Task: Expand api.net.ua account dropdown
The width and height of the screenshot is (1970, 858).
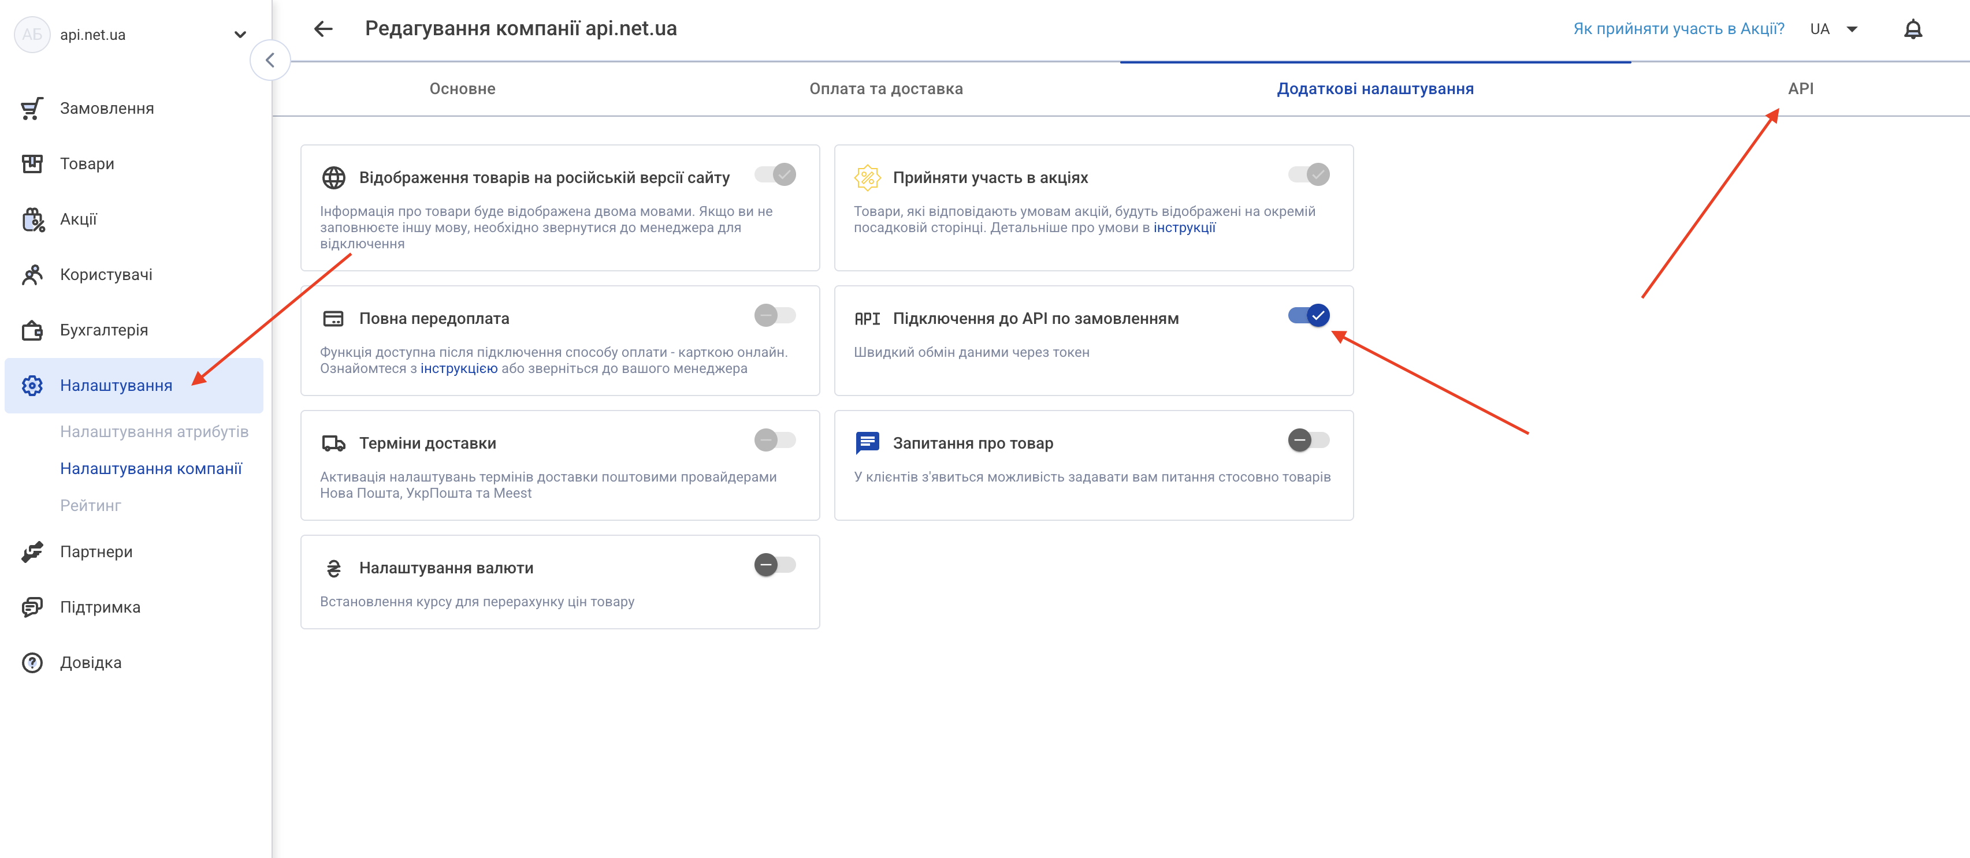Action: [x=239, y=35]
